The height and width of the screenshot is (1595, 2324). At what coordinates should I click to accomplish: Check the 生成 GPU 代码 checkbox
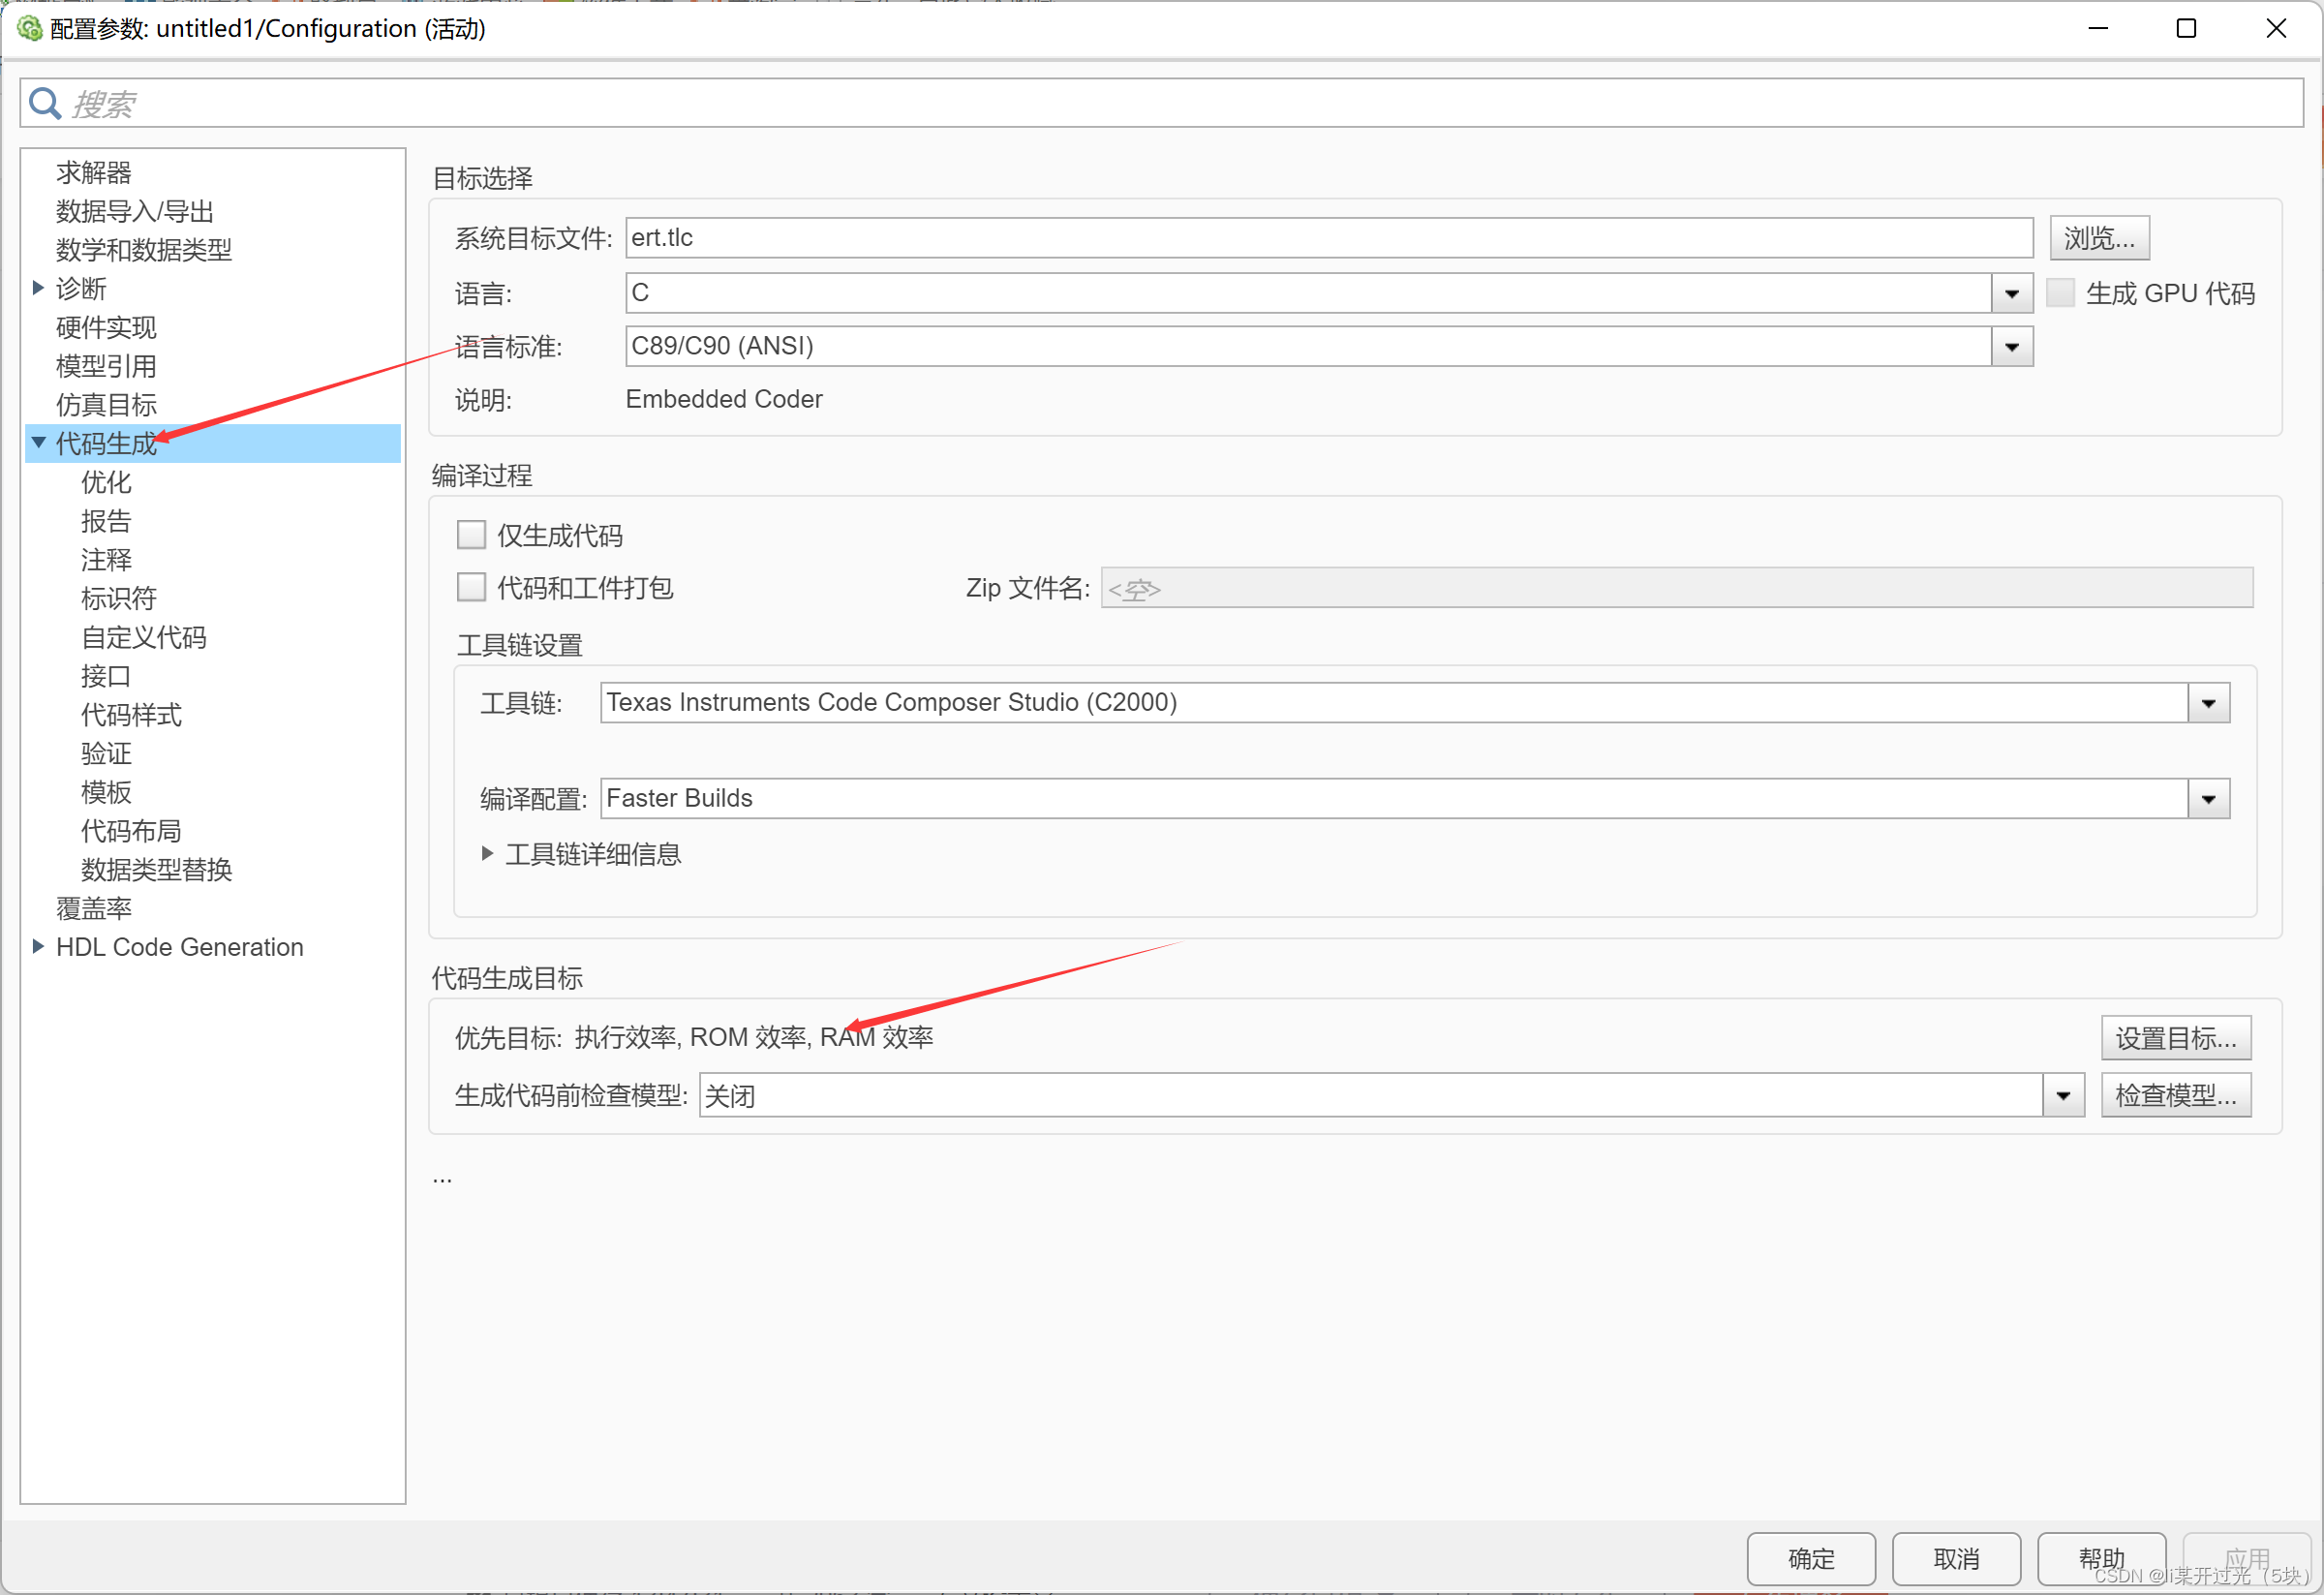2061,293
